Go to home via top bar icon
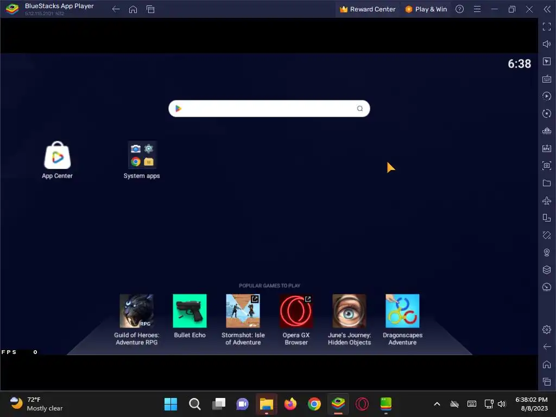This screenshot has width=556, height=417. tap(133, 9)
